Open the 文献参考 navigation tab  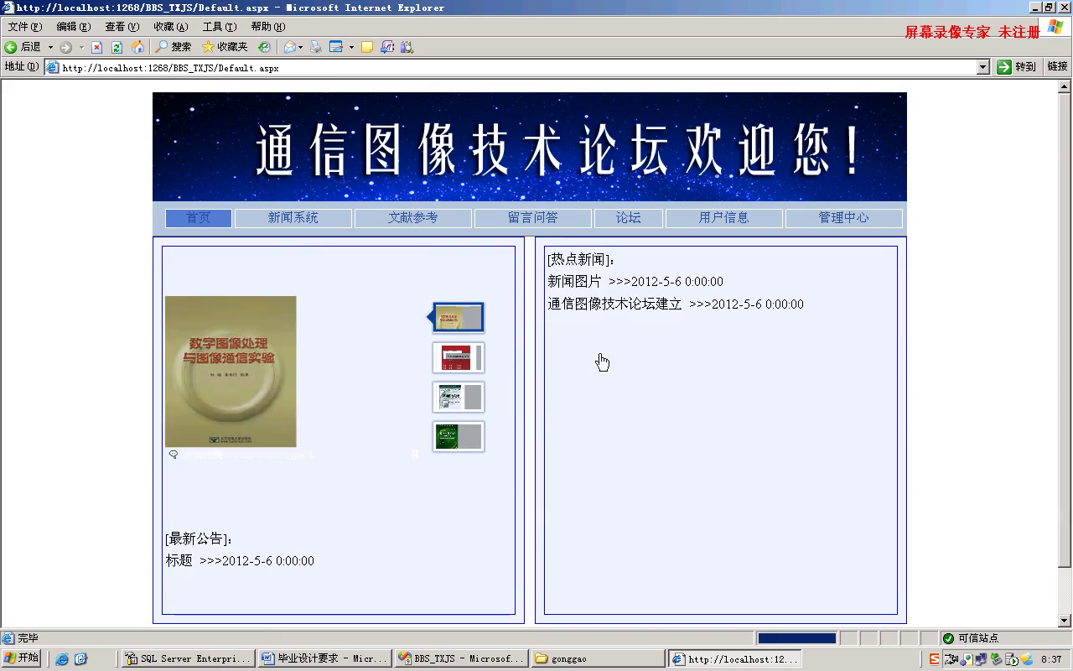click(x=412, y=218)
